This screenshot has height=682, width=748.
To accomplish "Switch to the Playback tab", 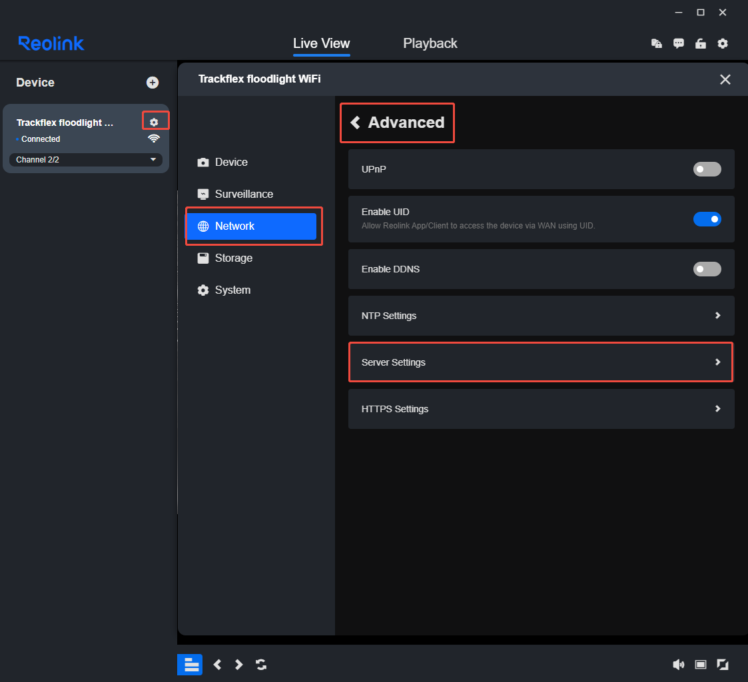I will pyautogui.click(x=430, y=43).
